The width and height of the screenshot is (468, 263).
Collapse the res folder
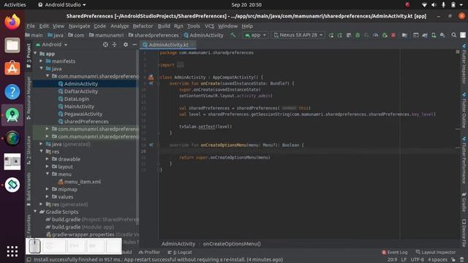[x=42, y=151]
